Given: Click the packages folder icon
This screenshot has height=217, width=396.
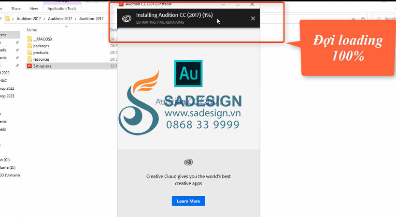Looking at the screenshot, I should click(x=29, y=46).
